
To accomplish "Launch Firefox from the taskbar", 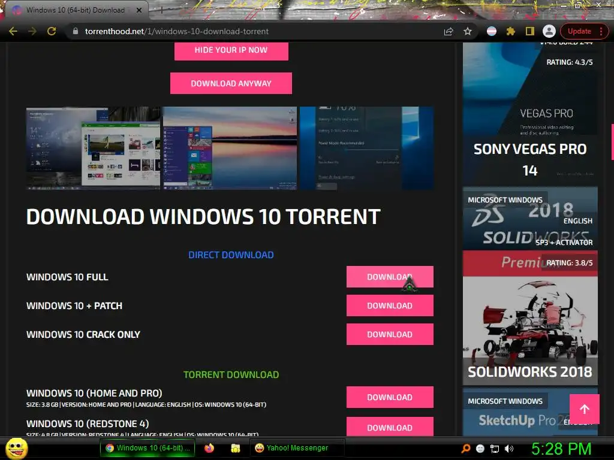I will point(209,448).
